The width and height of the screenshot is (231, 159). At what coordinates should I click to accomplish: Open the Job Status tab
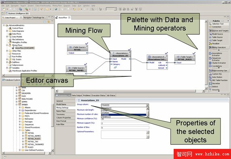111,96
